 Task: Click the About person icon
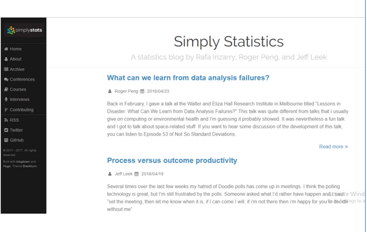(6, 59)
